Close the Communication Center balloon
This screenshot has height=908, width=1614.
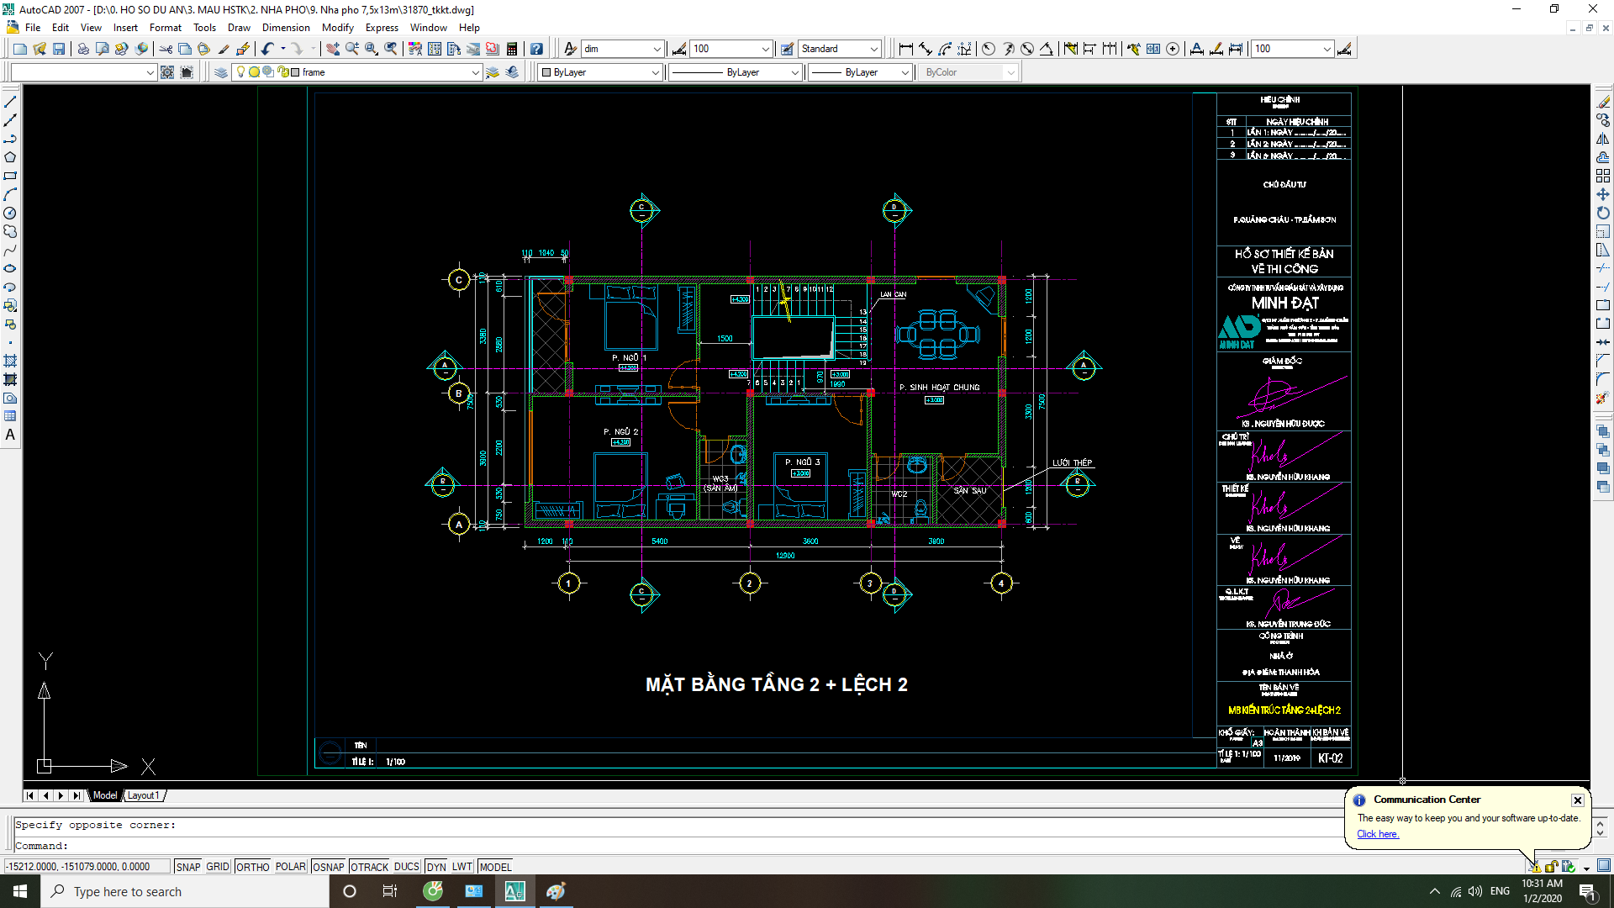coord(1578,800)
